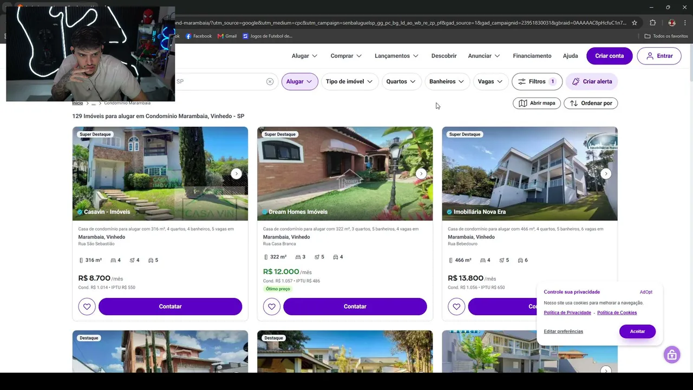Open the Filtros panel
The width and height of the screenshot is (693, 390).
pos(537,82)
